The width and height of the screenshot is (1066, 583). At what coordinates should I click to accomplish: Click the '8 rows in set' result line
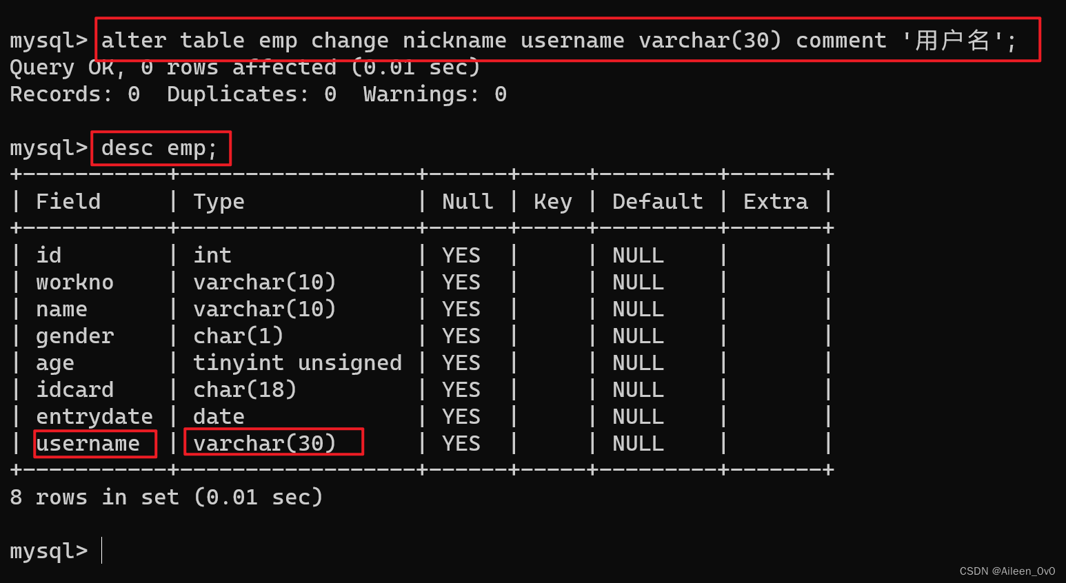166,497
